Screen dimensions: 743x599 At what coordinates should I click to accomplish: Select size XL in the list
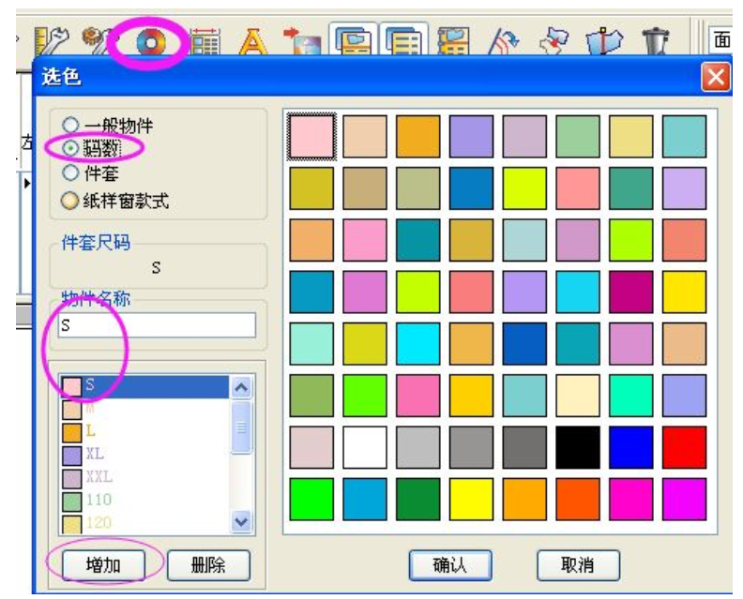click(x=145, y=455)
